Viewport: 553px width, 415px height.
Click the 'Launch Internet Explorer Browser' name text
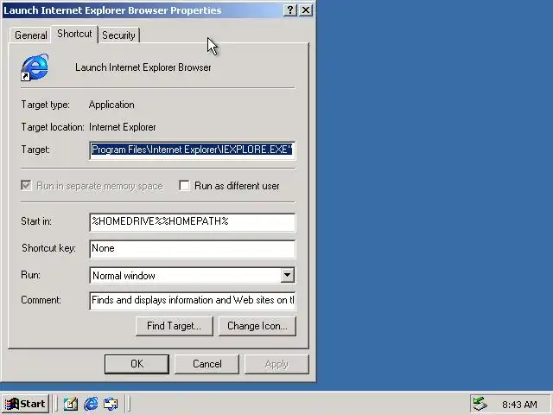(143, 67)
